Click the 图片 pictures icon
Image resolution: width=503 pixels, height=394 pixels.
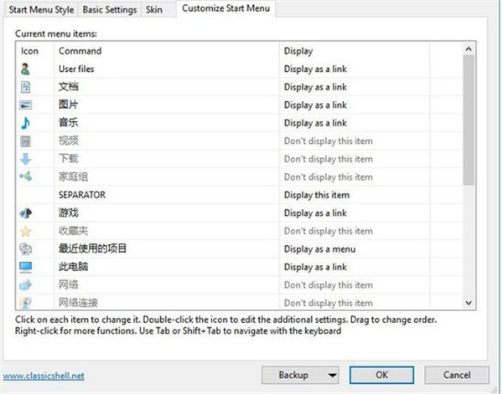[x=25, y=105]
